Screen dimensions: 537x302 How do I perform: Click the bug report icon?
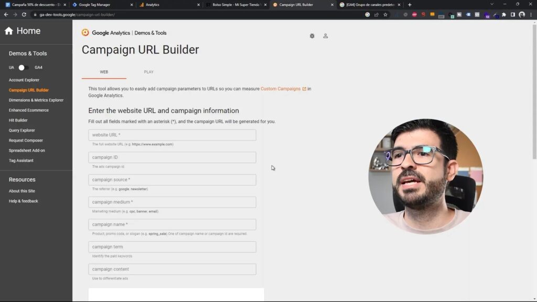point(312,36)
